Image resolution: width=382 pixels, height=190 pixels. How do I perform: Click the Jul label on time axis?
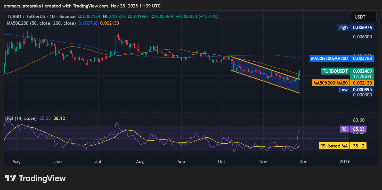pos(98,162)
